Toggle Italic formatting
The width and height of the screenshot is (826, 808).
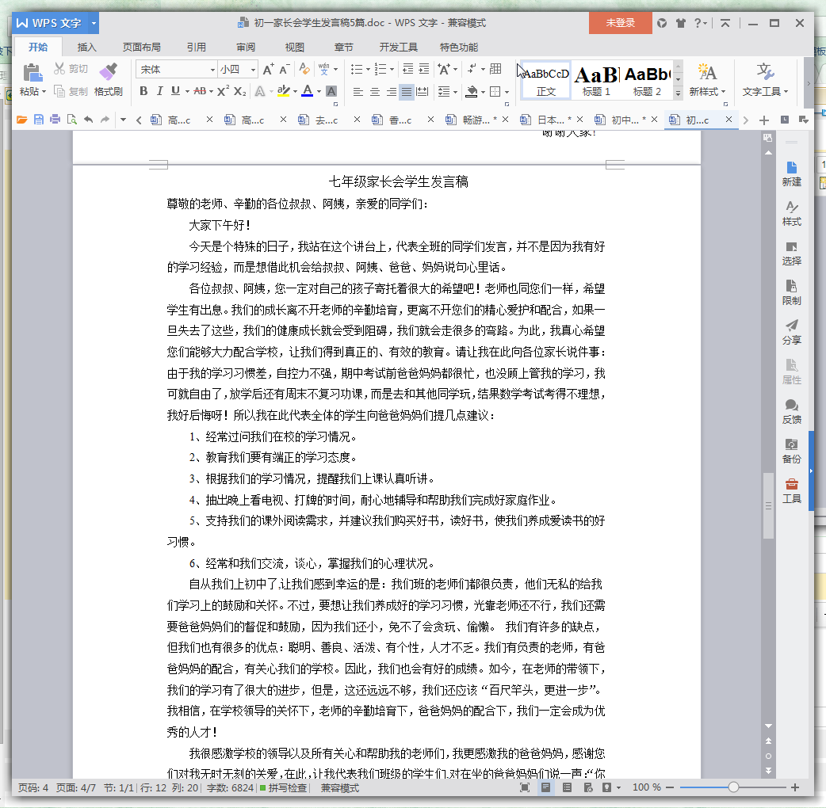point(159,91)
